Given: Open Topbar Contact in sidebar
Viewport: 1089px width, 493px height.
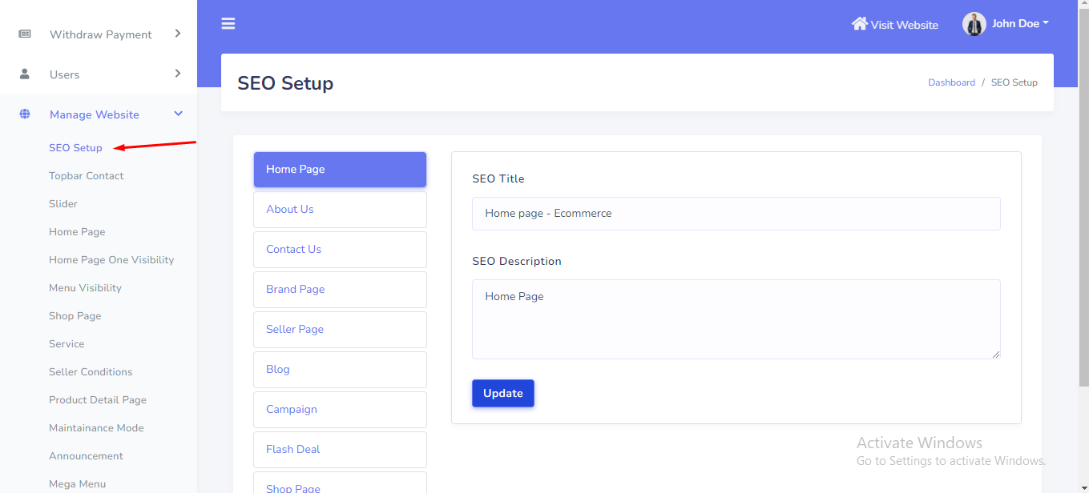Looking at the screenshot, I should (x=87, y=176).
